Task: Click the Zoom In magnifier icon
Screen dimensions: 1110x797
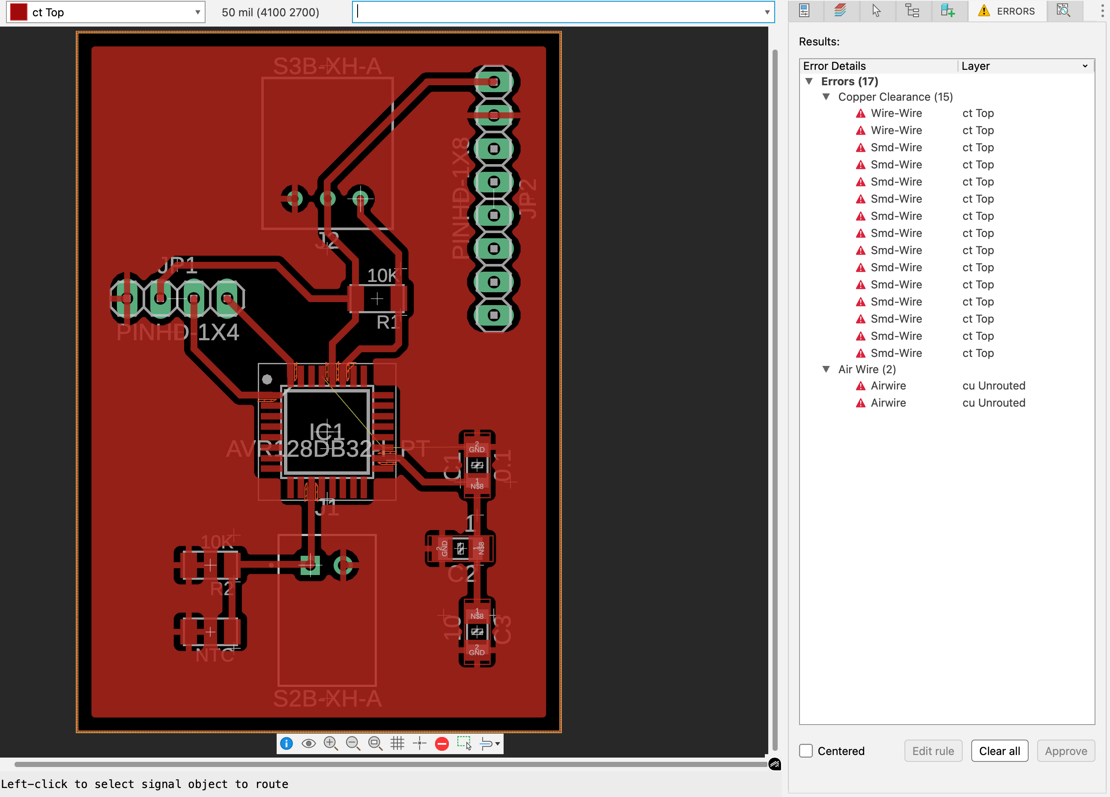Action: pyautogui.click(x=331, y=743)
